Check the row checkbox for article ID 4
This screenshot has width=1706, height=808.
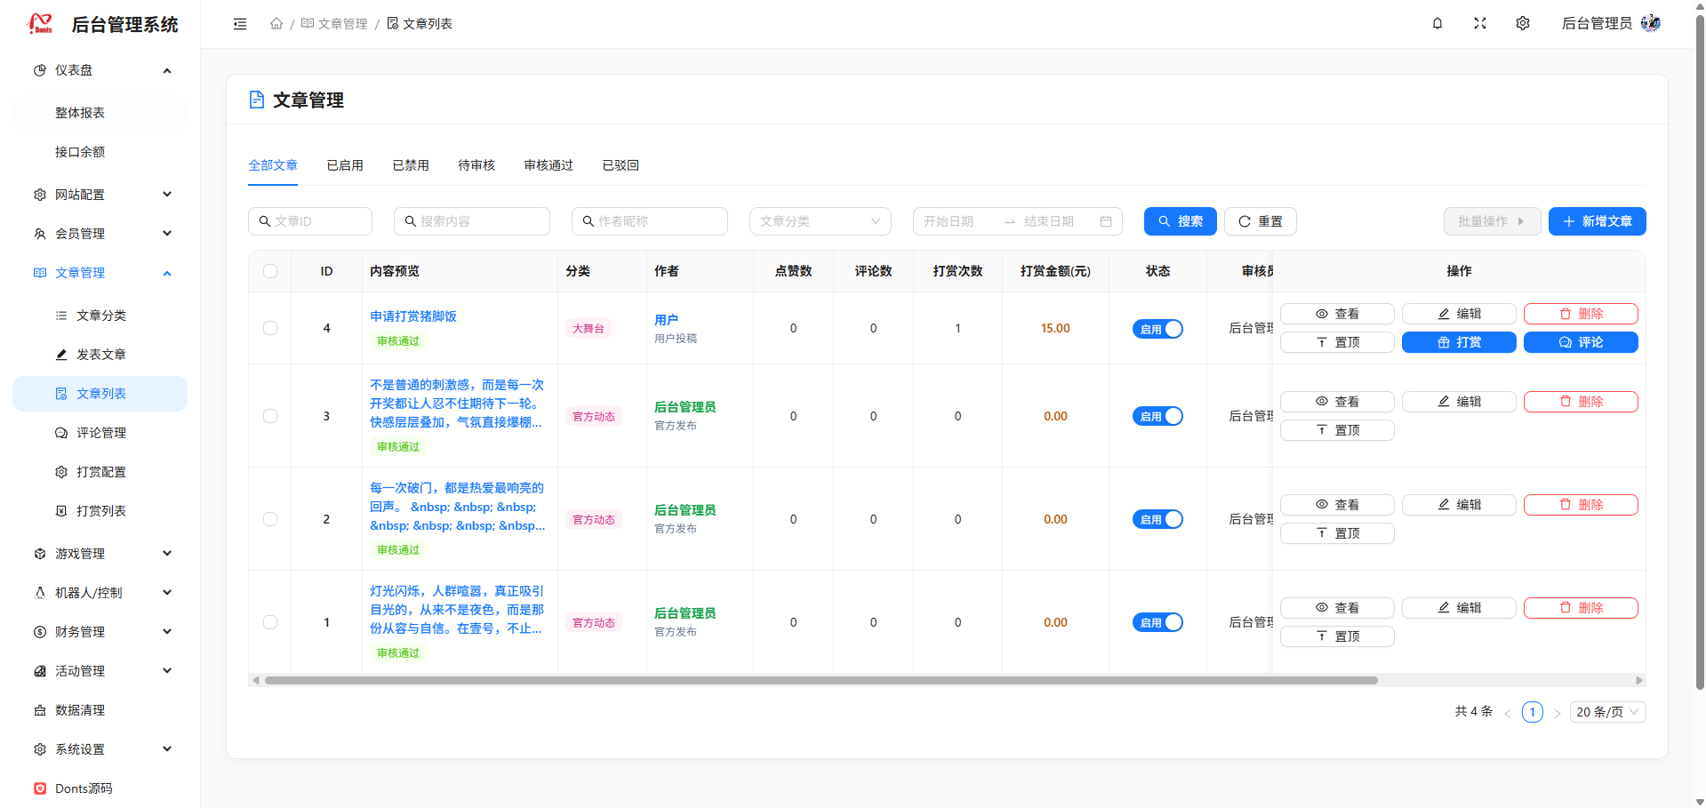pyautogui.click(x=270, y=328)
